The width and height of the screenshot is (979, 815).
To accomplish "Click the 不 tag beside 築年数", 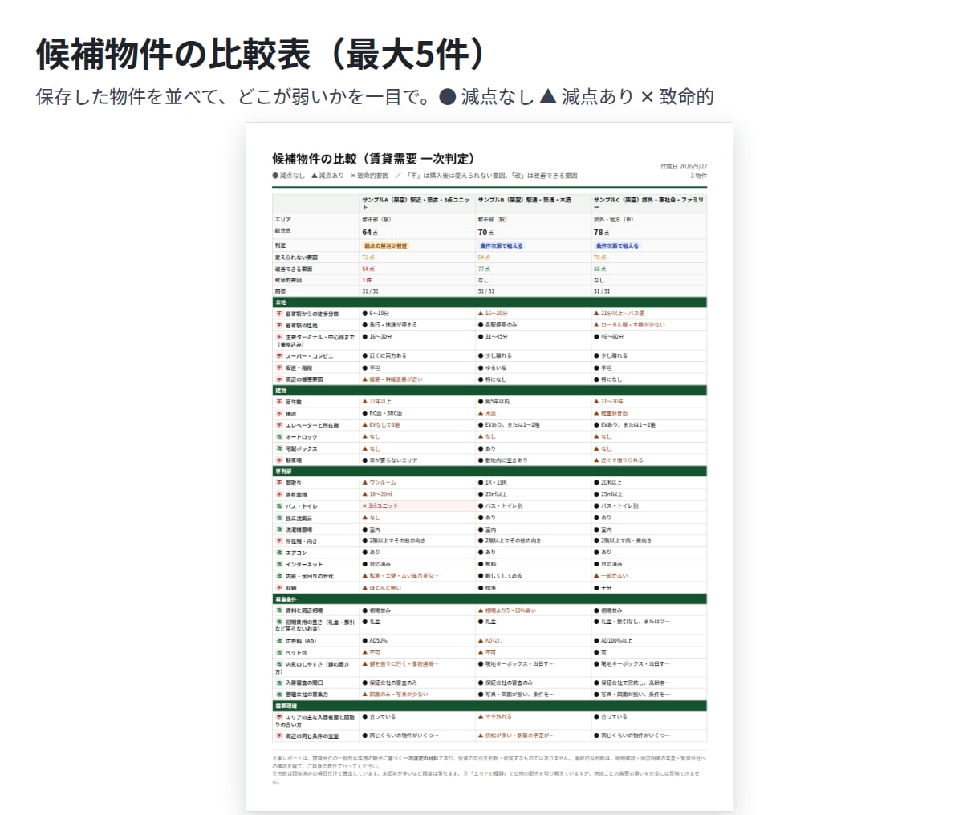I will [x=279, y=402].
